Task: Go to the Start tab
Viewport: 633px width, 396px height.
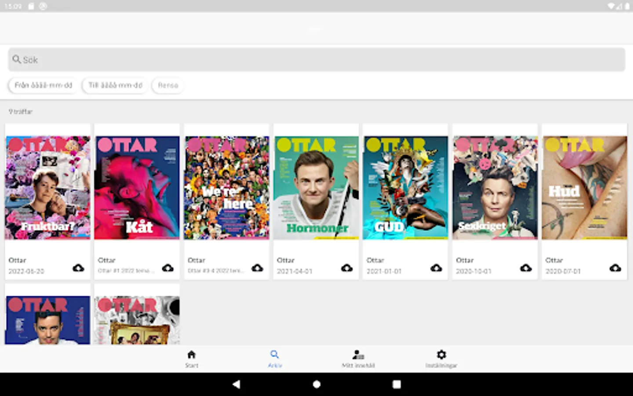Action: (191, 359)
